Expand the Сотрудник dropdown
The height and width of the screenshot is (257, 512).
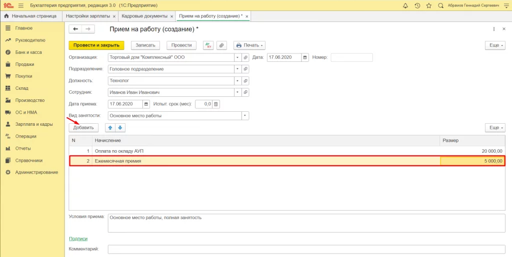tap(237, 92)
